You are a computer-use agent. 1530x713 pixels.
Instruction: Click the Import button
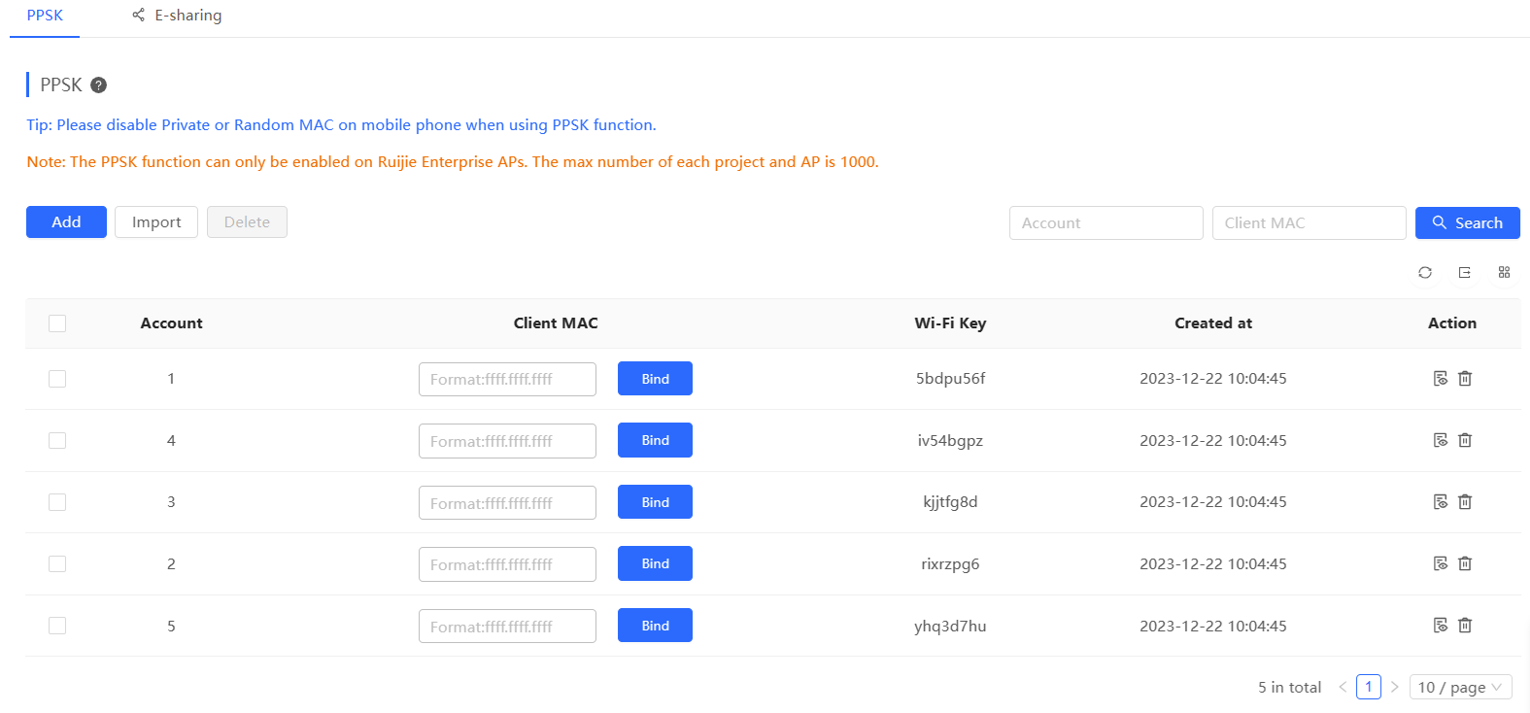[x=156, y=222]
